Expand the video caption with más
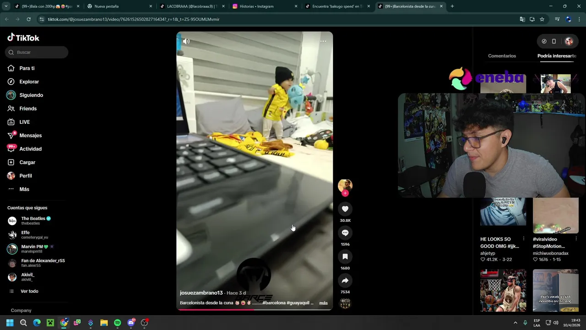The image size is (586, 330). coord(323,303)
